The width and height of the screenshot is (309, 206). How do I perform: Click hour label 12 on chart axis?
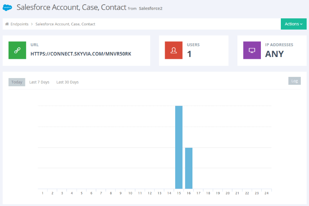point(150,193)
